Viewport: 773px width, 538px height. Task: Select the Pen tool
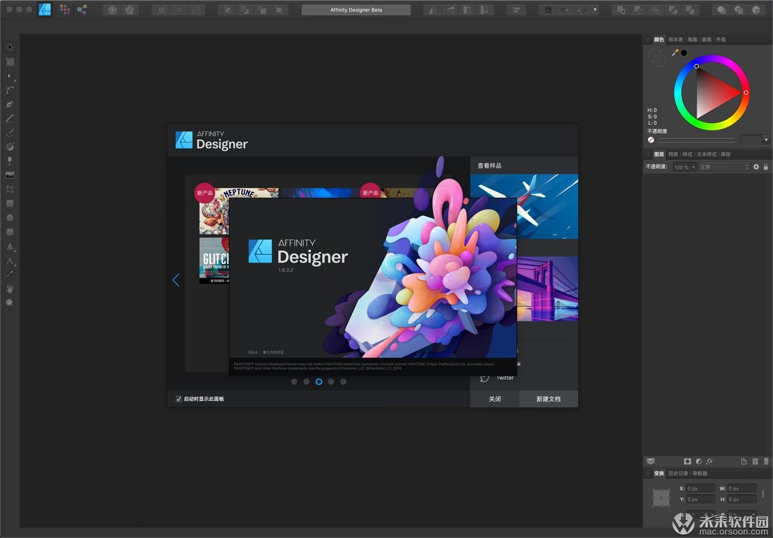tap(10, 104)
